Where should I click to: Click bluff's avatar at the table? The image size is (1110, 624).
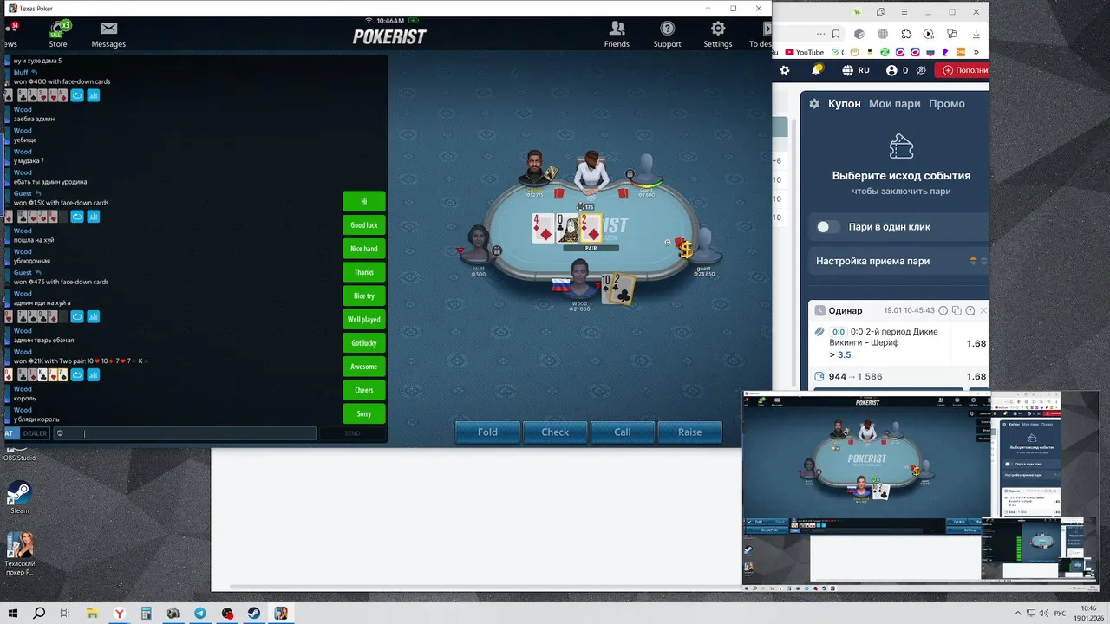pos(478,244)
